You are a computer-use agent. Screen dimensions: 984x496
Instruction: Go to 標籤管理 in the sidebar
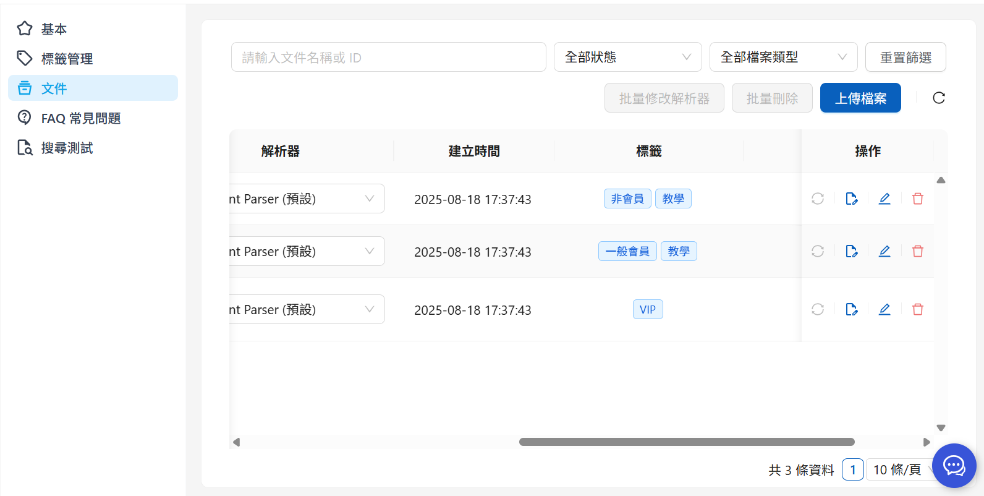[67, 59]
